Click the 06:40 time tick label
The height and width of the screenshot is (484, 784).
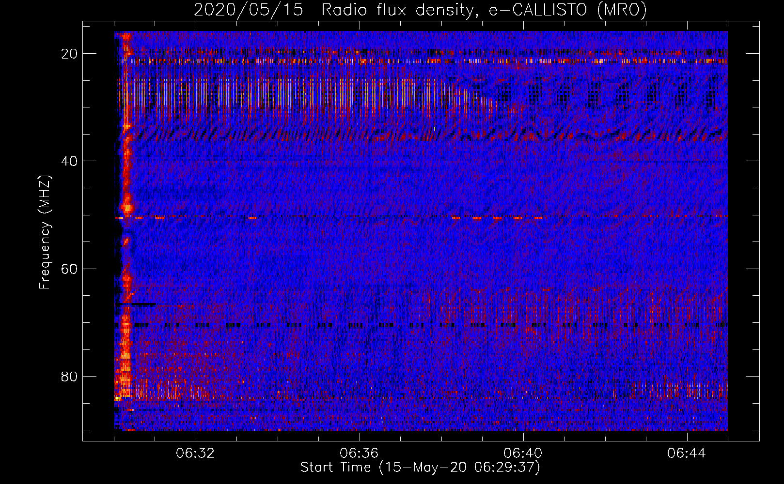coord(523,454)
